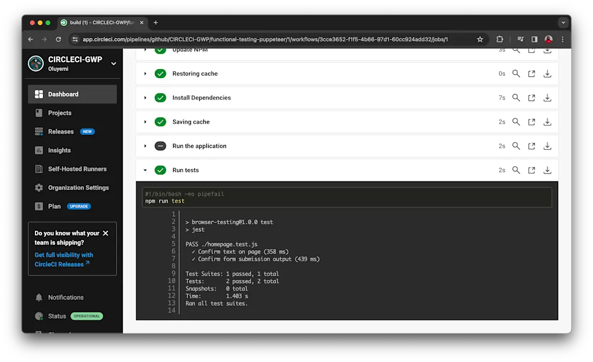
Task: Open the search icon for Run tests step
Action: [516, 170]
